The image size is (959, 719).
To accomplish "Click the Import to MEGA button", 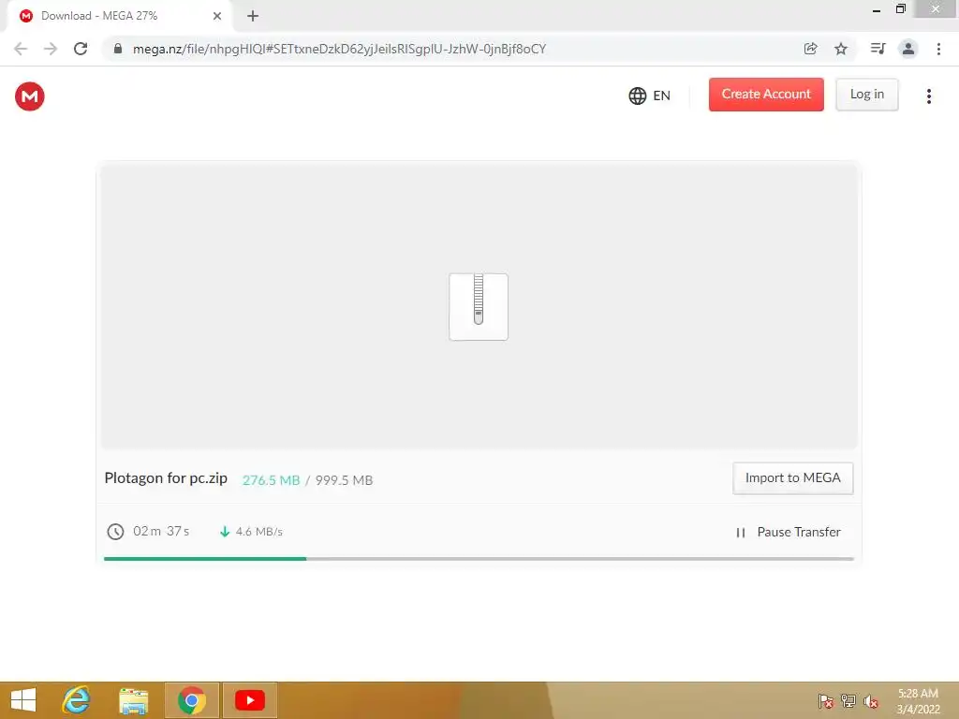I will [x=792, y=478].
